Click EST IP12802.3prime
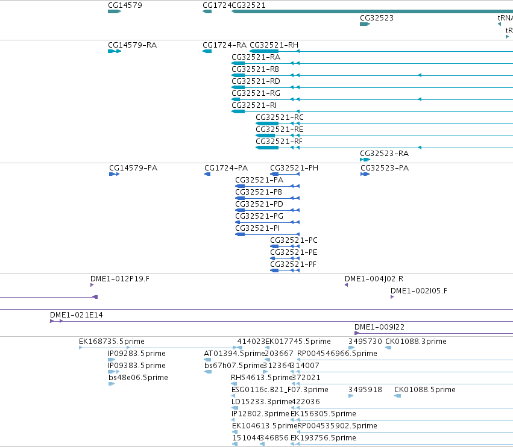Screen dimensions: 513x447 [x=260, y=414]
